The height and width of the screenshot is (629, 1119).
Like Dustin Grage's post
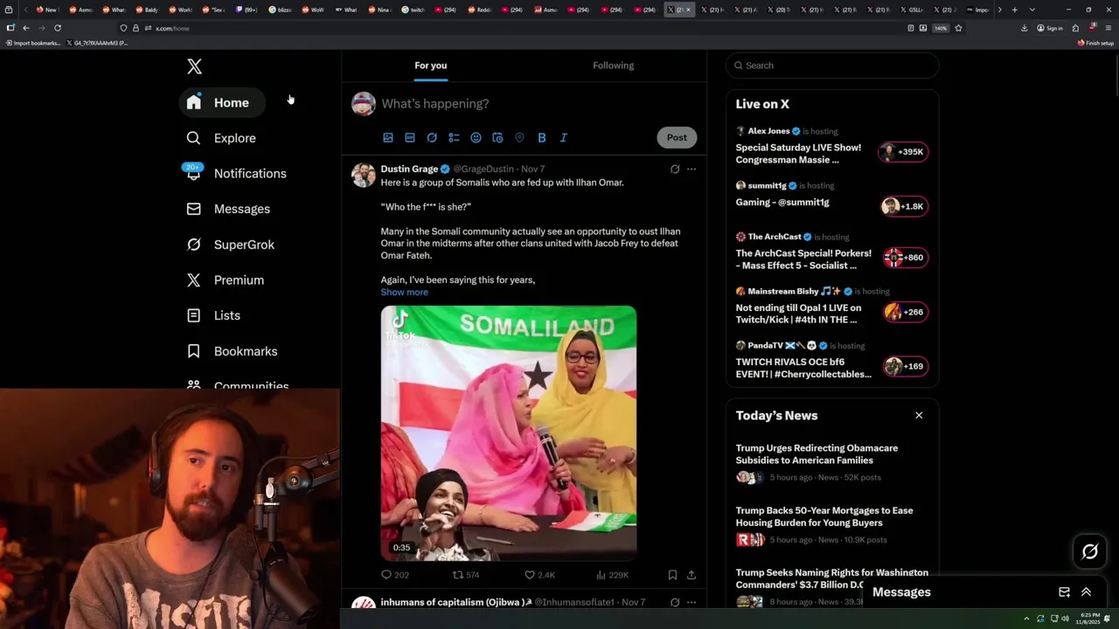pyautogui.click(x=539, y=575)
